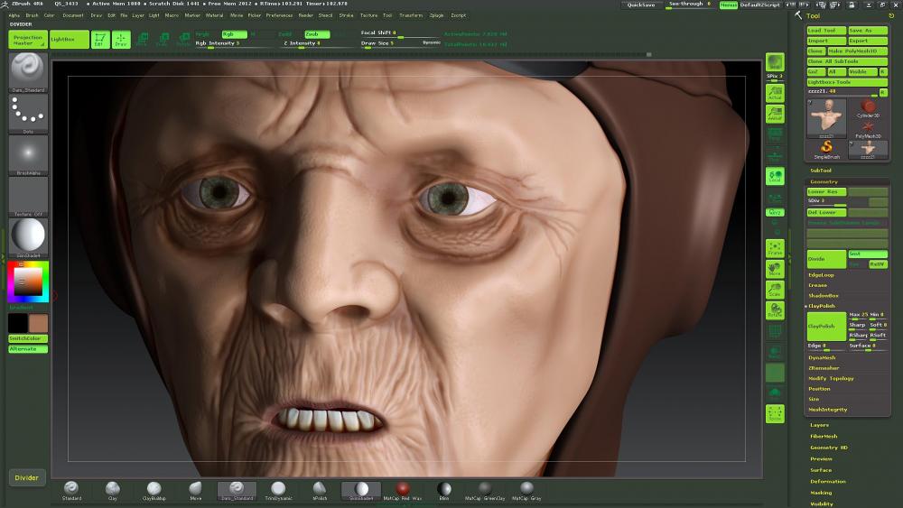This screenshot has width=903, height=508.
Task: Open the Stroke menu
Action: [x=346, y=15]
